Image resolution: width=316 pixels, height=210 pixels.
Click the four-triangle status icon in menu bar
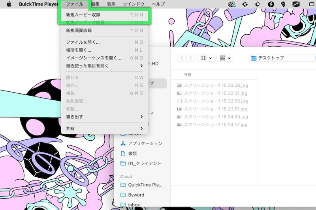point(245,4)
